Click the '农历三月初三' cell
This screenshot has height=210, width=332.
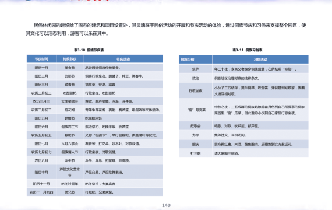tap(41, 110)
